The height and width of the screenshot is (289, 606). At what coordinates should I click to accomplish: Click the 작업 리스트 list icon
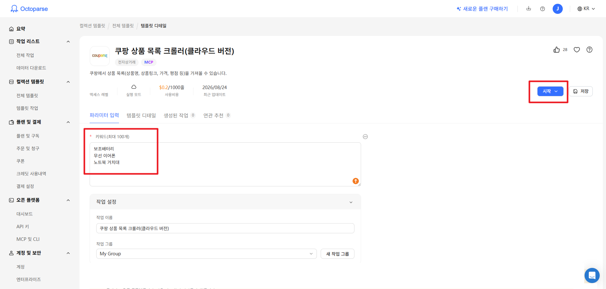coord(11,42)
